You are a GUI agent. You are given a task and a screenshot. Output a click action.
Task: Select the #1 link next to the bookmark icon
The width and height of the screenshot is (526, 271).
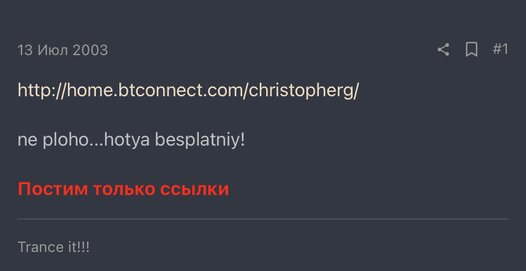click(x=500, y=49)
